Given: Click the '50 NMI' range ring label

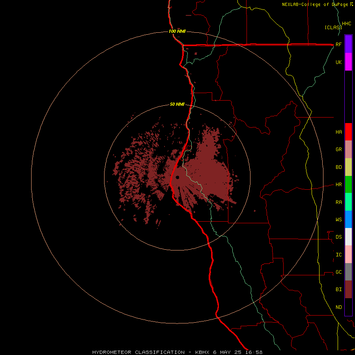Looking at the screenshot, I should [x=177, y=105].
